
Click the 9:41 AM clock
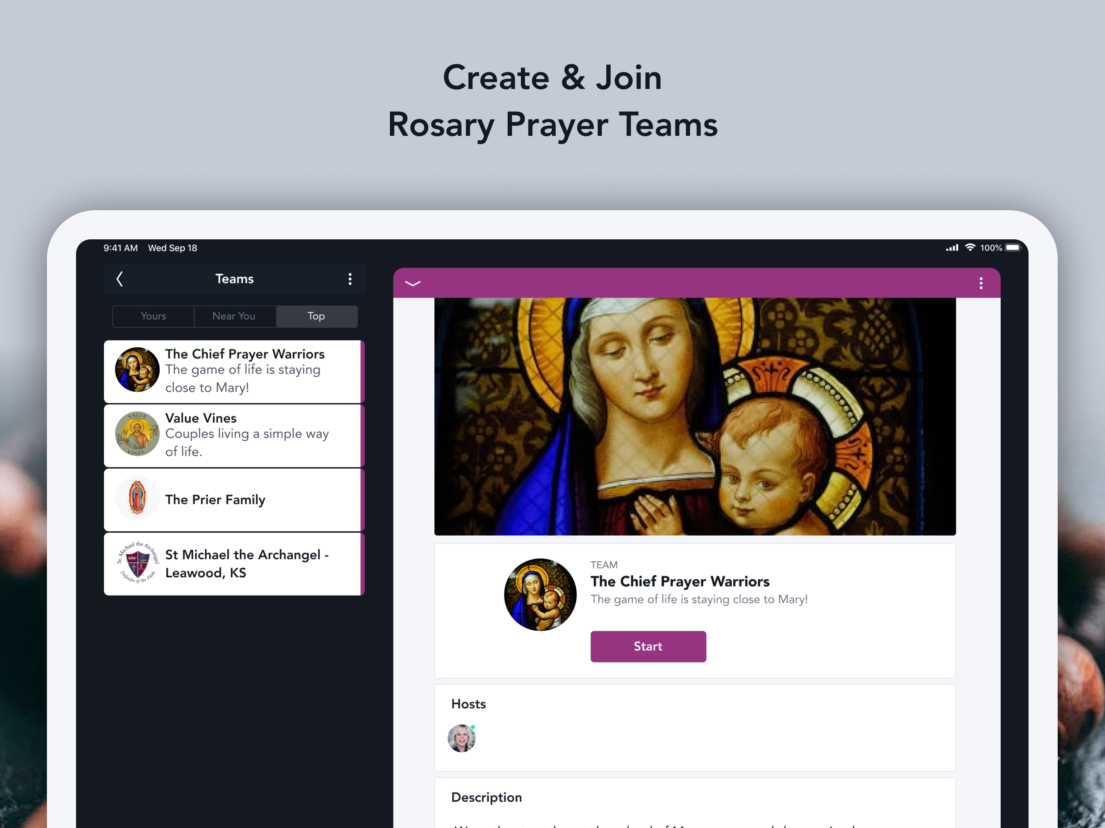pos(121,248)
